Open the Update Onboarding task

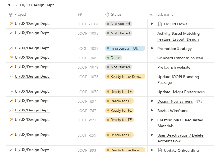click(x=181, y=150)
